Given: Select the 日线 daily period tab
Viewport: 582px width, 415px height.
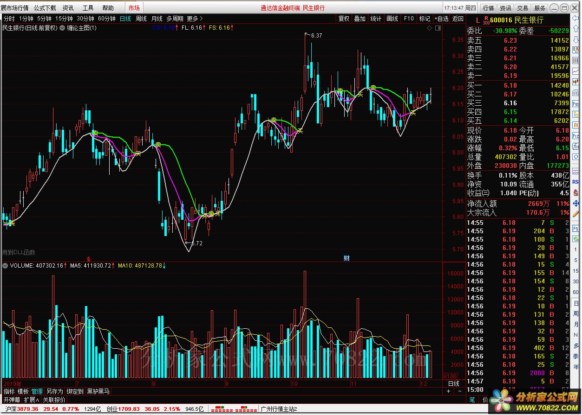Looking at the screenshot, I should [125, 19].
